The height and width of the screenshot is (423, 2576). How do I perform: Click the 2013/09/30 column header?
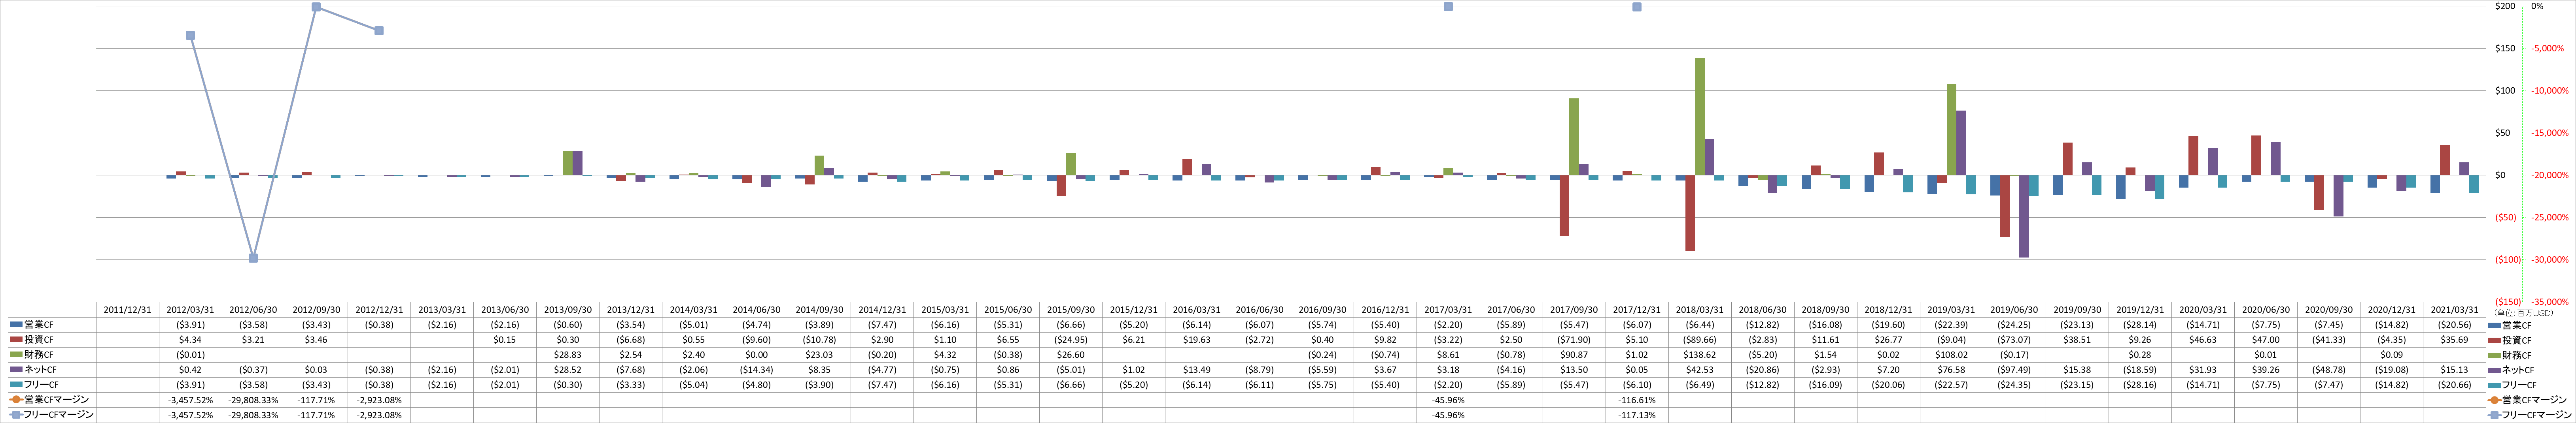[567, 310]
